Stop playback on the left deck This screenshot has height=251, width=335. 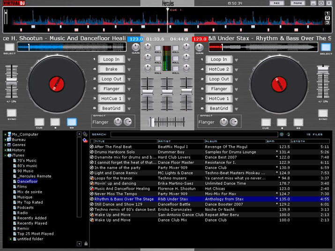tap(55, 122)
